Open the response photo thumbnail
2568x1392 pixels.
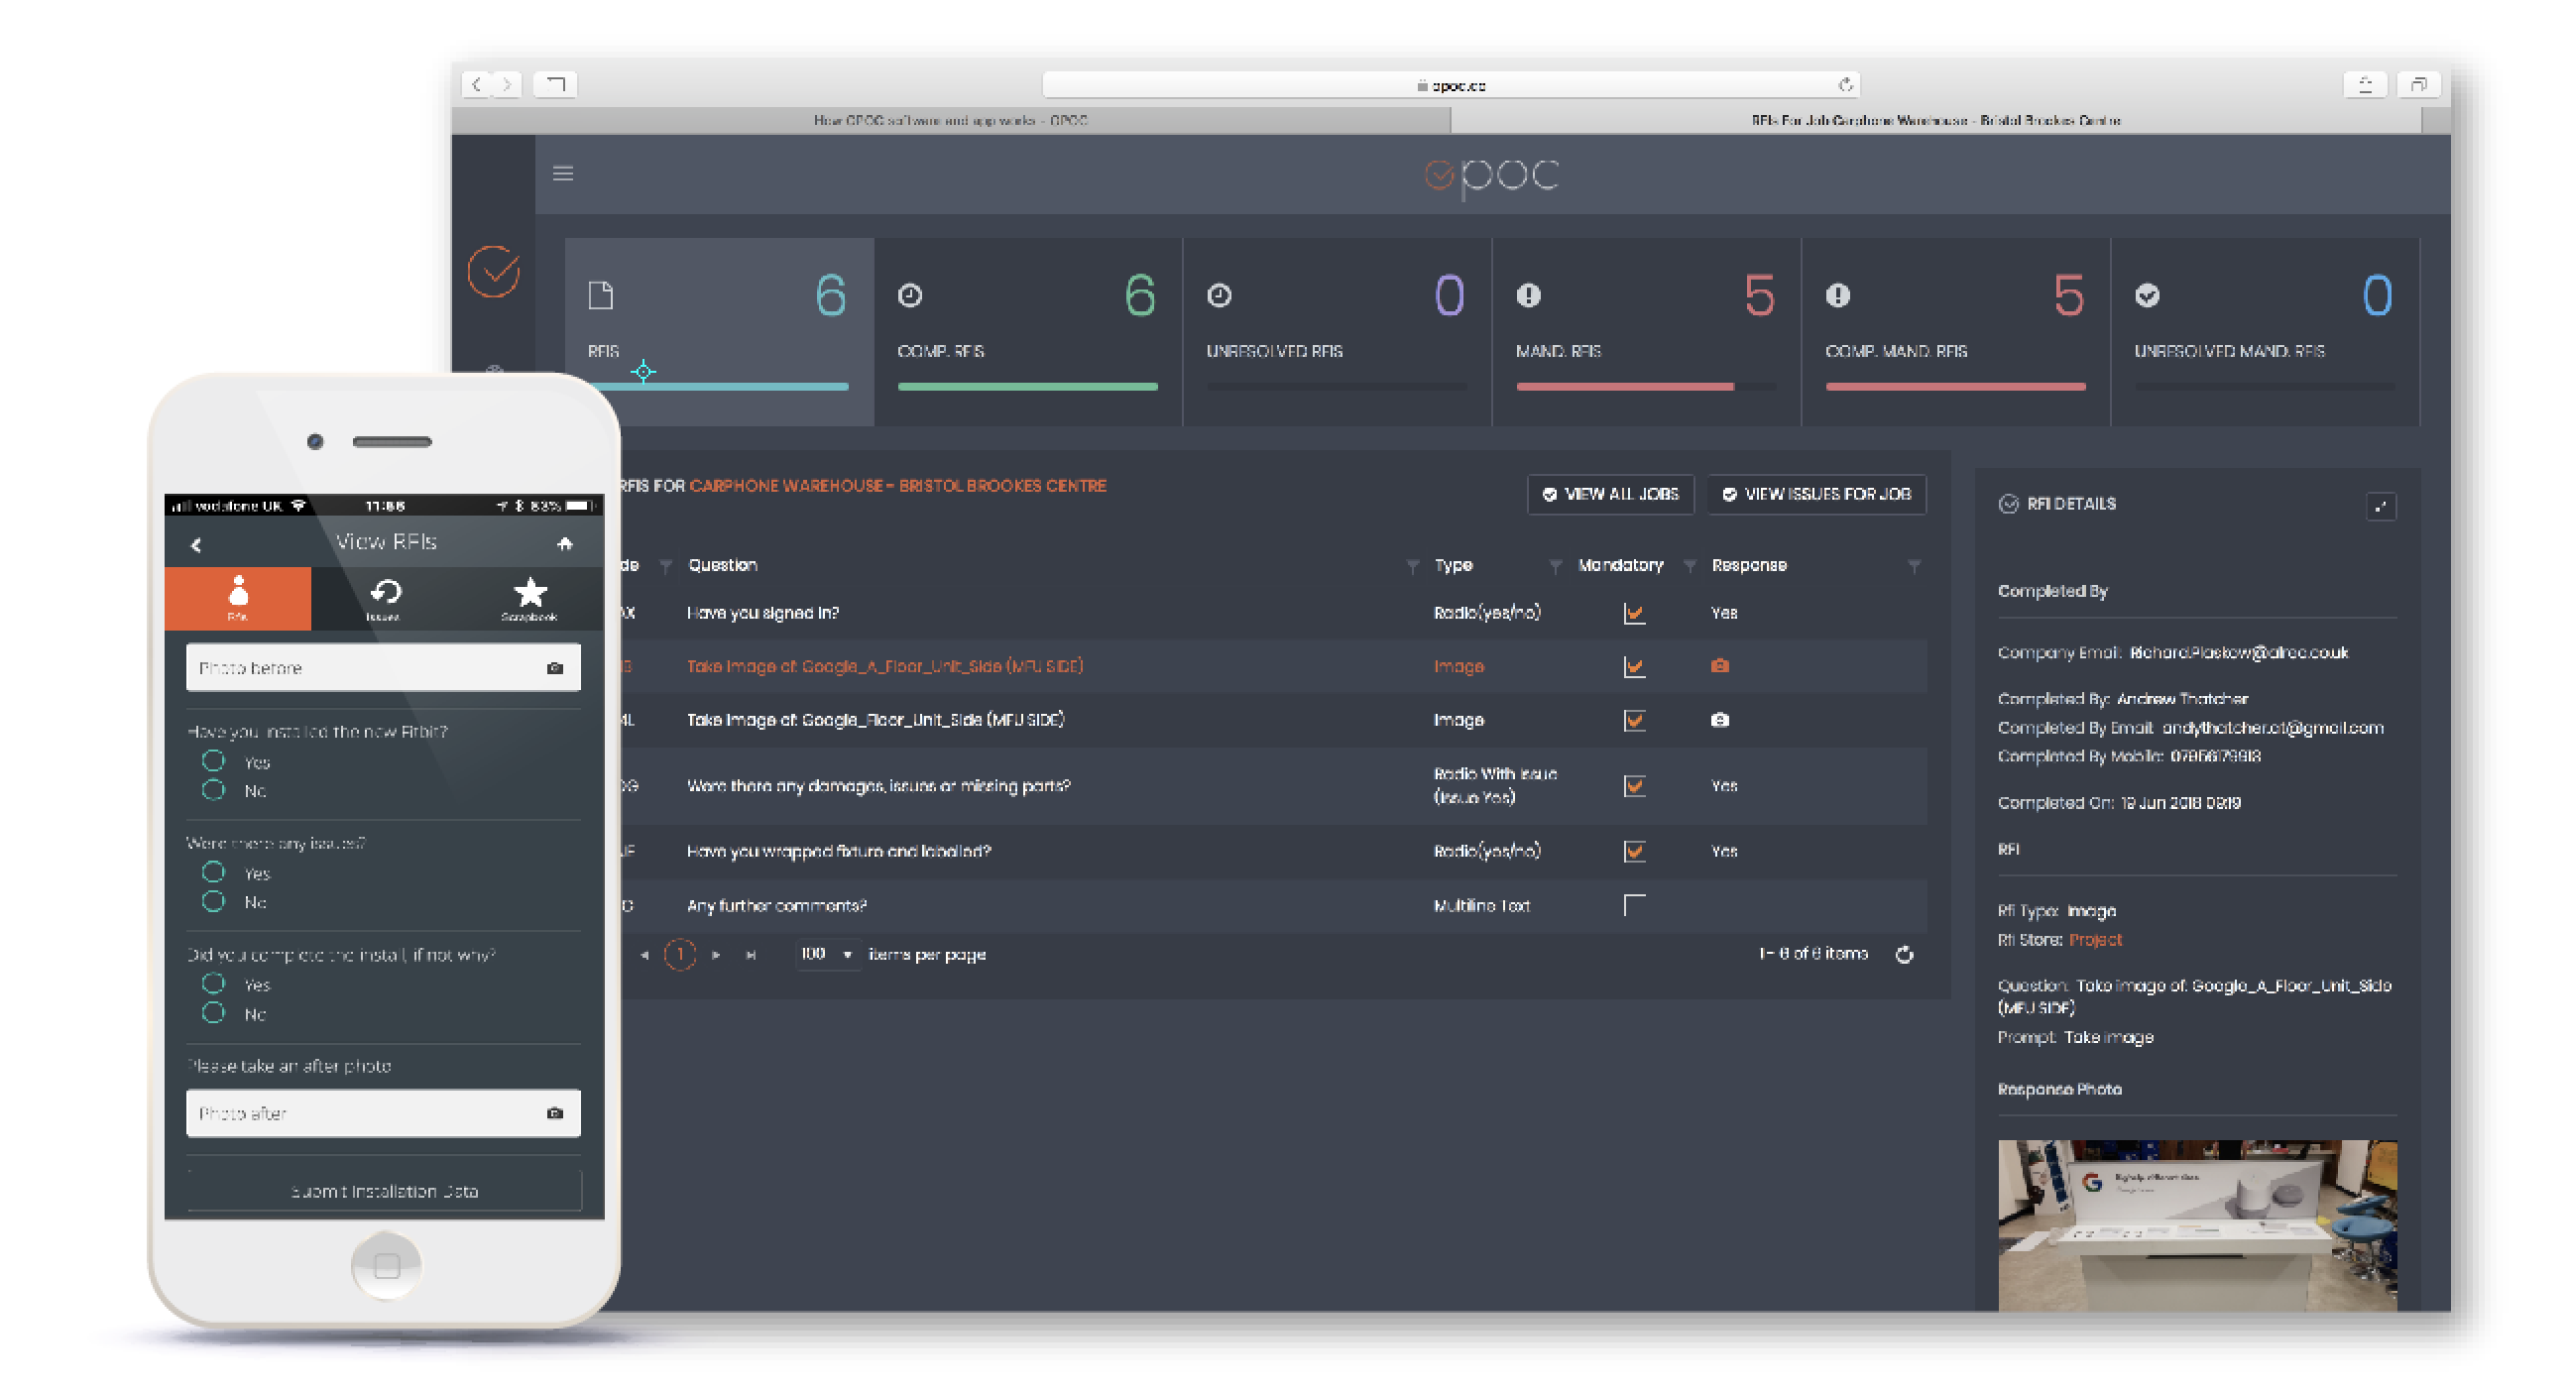click(2197, 1225)
